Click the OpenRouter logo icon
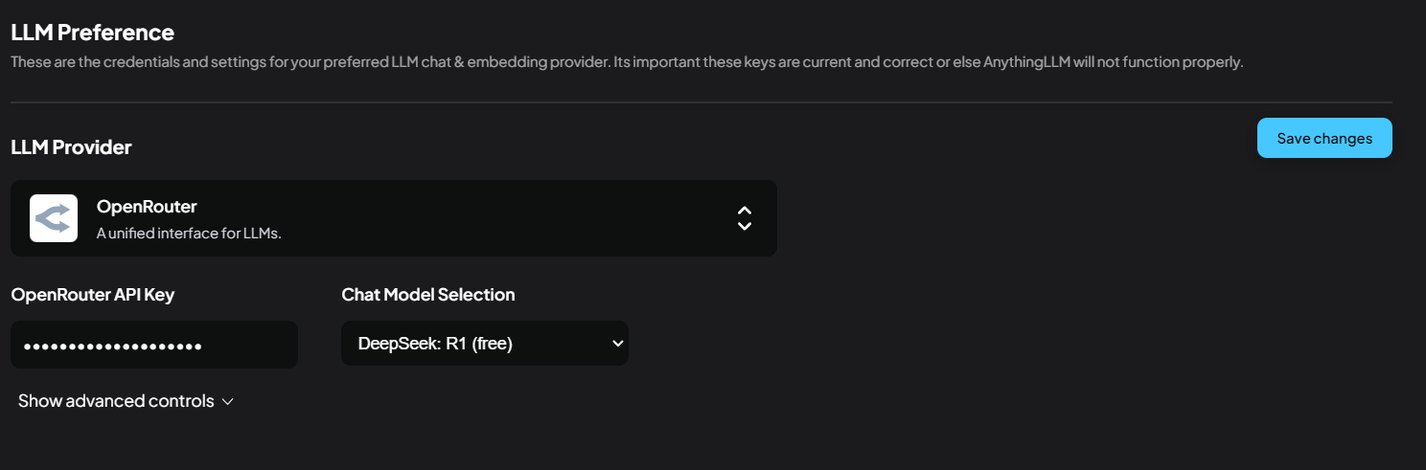 tap(54, 218)
